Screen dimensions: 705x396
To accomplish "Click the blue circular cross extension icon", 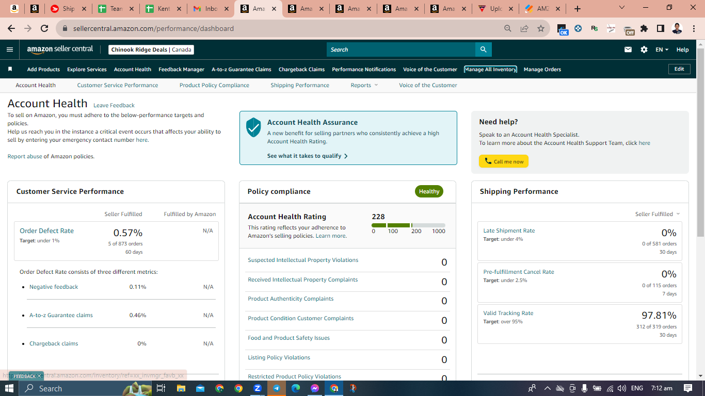I will pyautogui.click(x=578, y=28).
